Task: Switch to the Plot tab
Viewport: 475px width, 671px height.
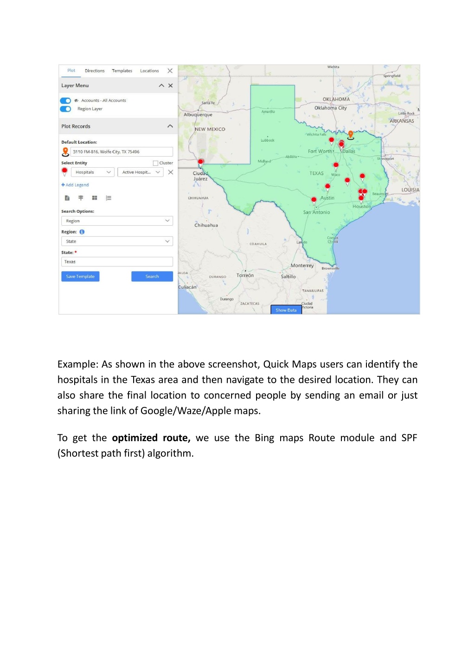Action: pyautogui.click(x=71, y=71)
